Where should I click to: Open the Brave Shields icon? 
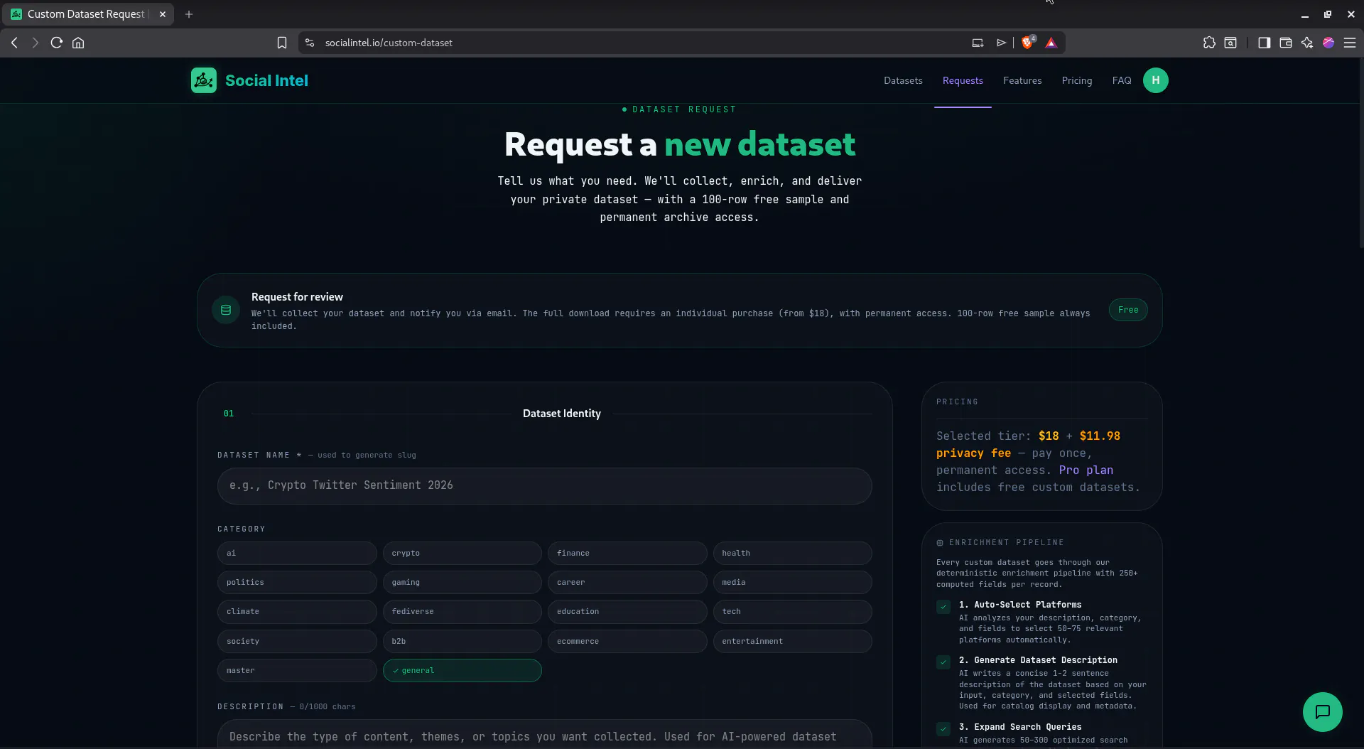click(x=1027, y=43)
